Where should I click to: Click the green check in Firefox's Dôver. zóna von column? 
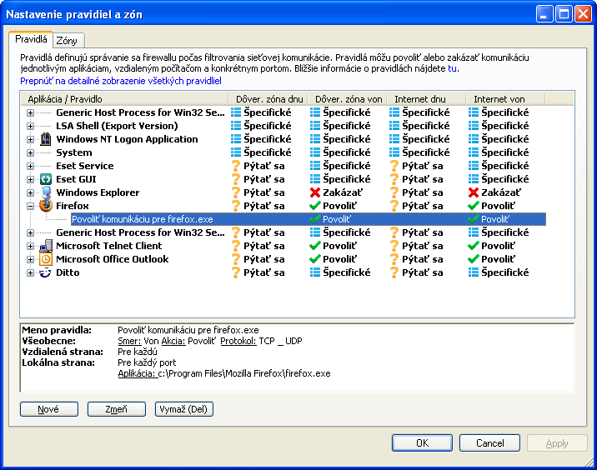tap(315, 206)
